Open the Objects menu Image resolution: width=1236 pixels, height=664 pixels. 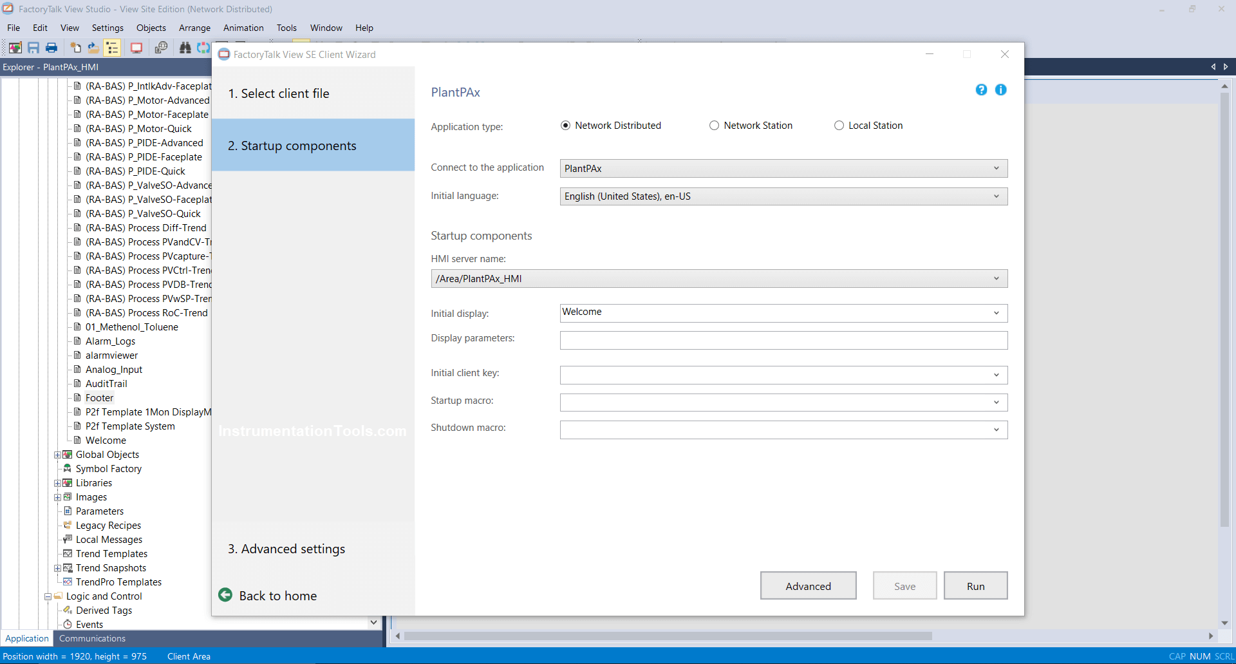click(151, 28)
